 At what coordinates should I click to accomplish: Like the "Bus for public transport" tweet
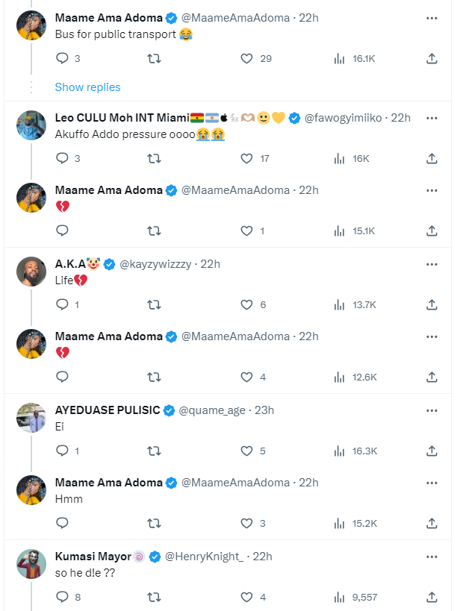click(247, 58)
